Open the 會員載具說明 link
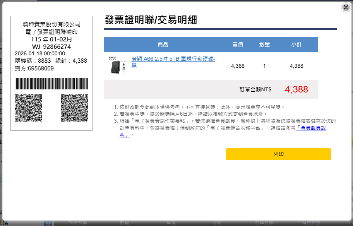This screenshot has height=226, width=353. (310, 128)
